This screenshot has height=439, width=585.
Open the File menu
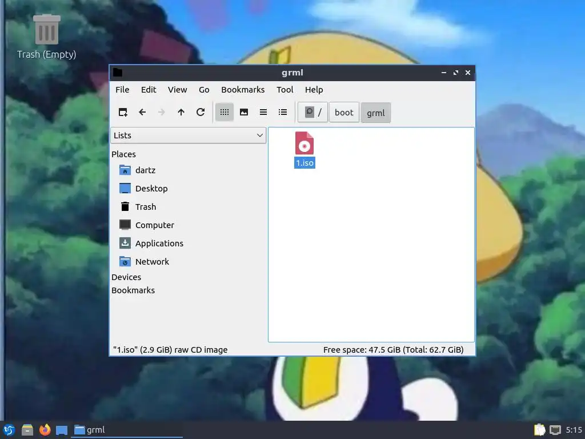tap(122, 90)
